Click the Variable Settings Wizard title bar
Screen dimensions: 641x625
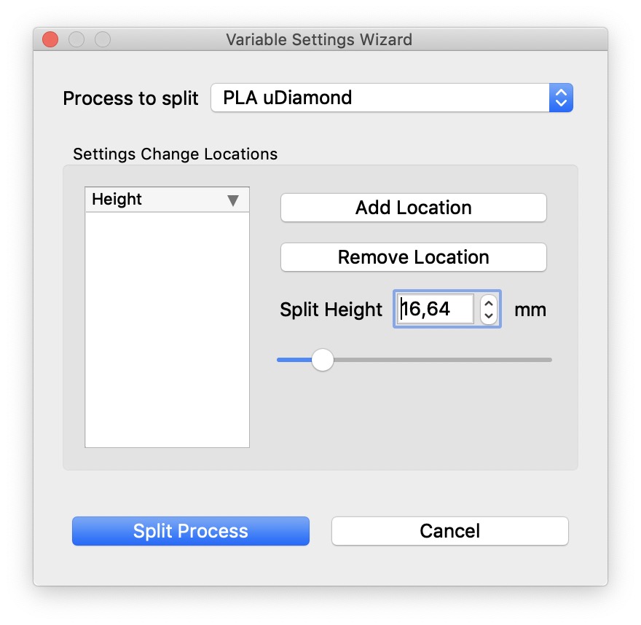[x=320, y=39]
